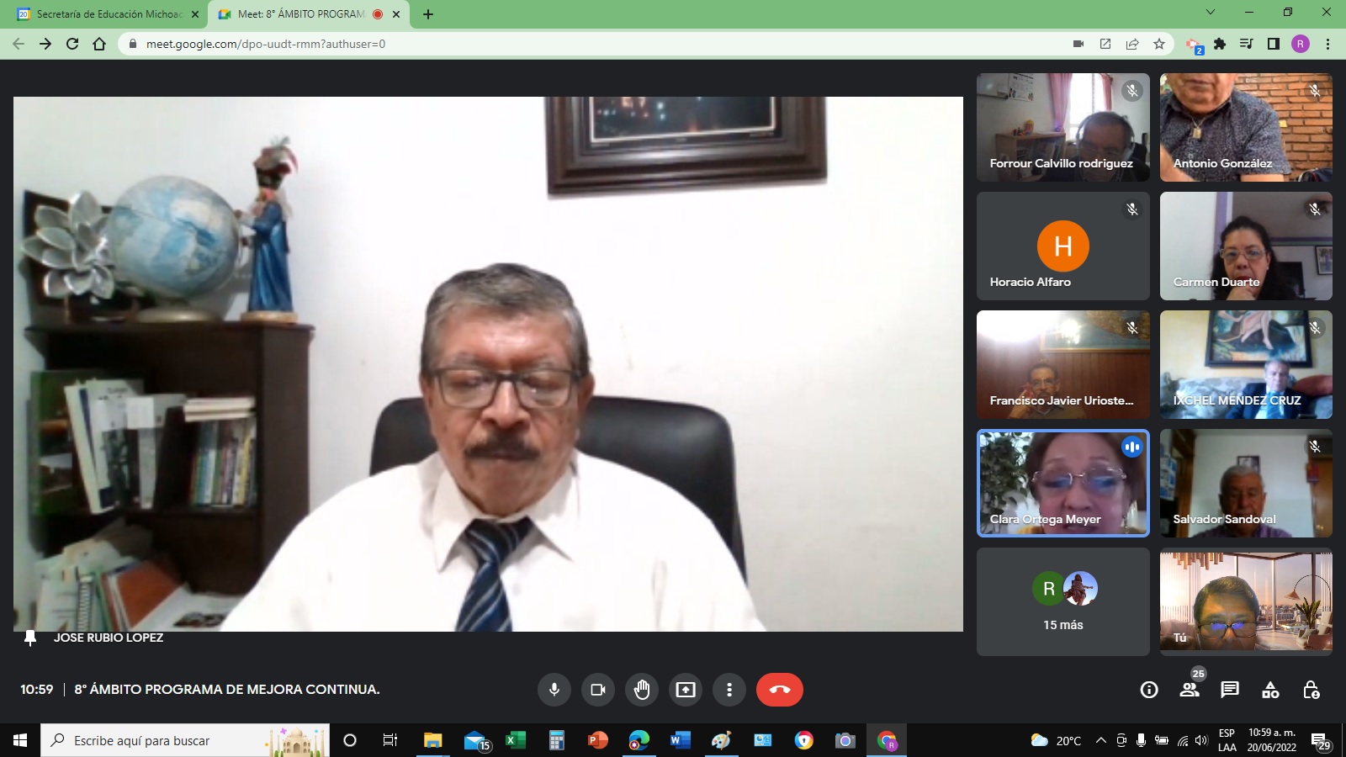
Task: Show the participants list
Action: pyautogui.click(x=1190, y=690)
